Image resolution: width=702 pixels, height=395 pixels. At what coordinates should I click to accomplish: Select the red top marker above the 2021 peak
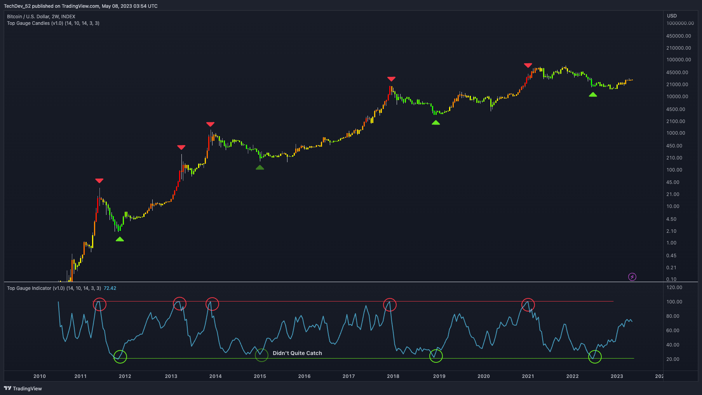pyautogui.click(x=528, y=65)
